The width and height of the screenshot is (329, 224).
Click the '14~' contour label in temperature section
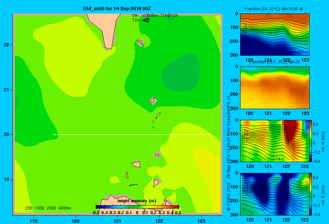(x=279, y=52)
